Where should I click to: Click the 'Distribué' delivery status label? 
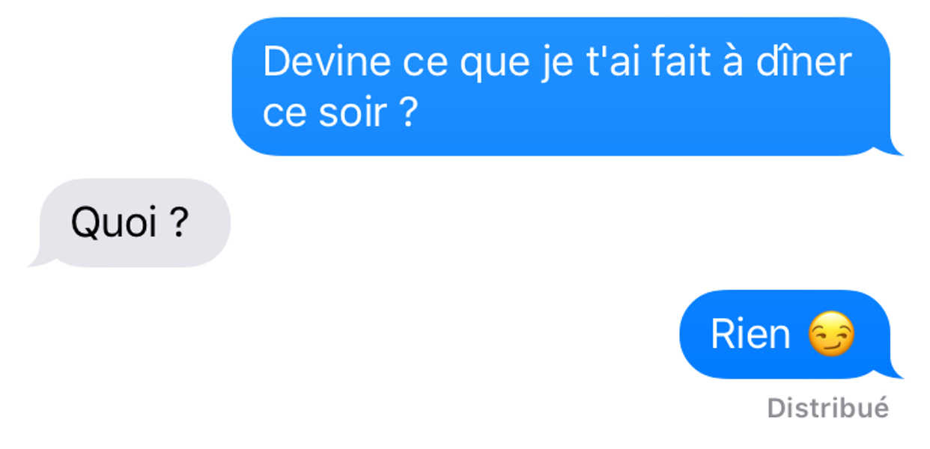tap(828, 408)
